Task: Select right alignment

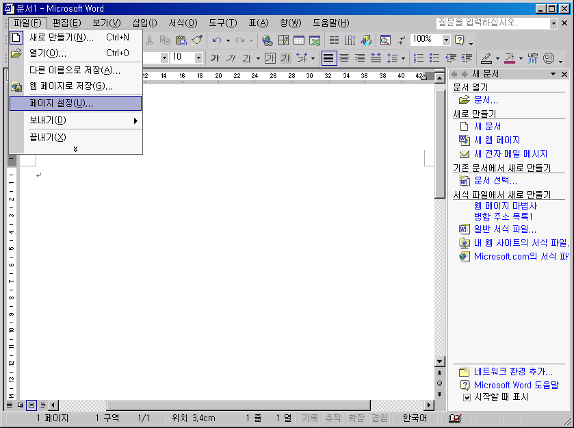Action: click(x=361, y=58)
